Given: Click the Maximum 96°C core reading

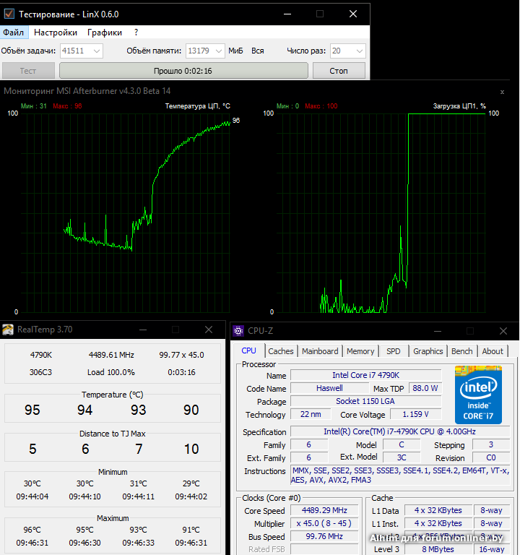Looking at the screenshot, I should (x=32, y=530).
